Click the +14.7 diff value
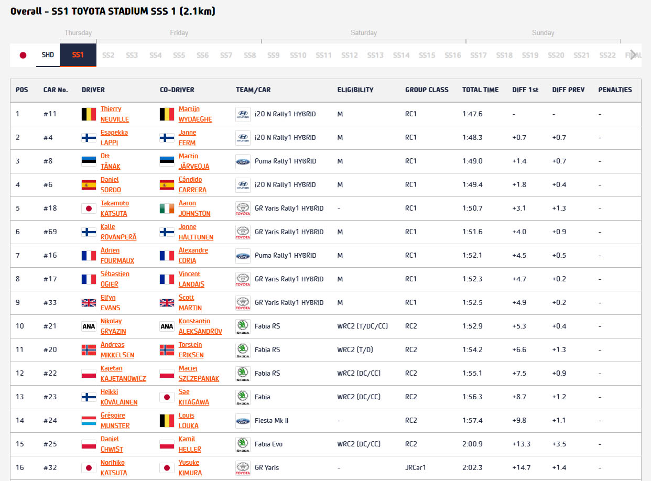 point(522,468)
